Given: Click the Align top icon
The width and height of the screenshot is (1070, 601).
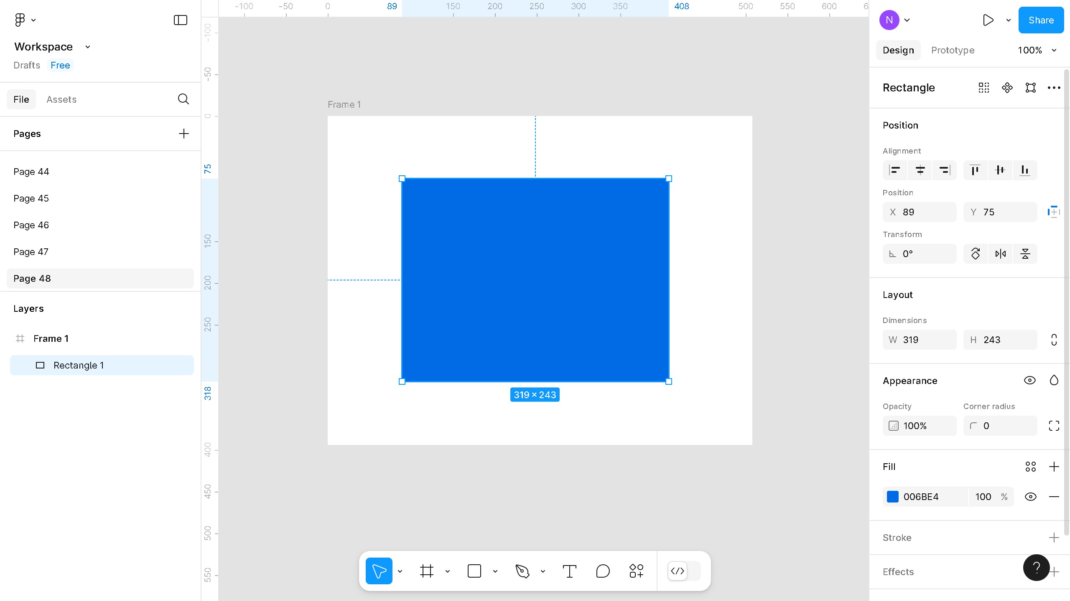Looking at the screenshot, I should pos(975,170).
